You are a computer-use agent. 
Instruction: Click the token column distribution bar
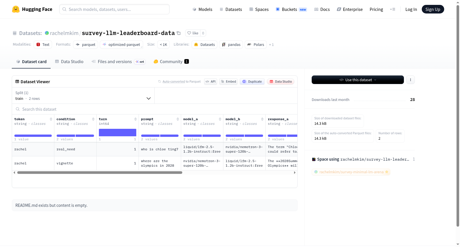tap(33, 136)
